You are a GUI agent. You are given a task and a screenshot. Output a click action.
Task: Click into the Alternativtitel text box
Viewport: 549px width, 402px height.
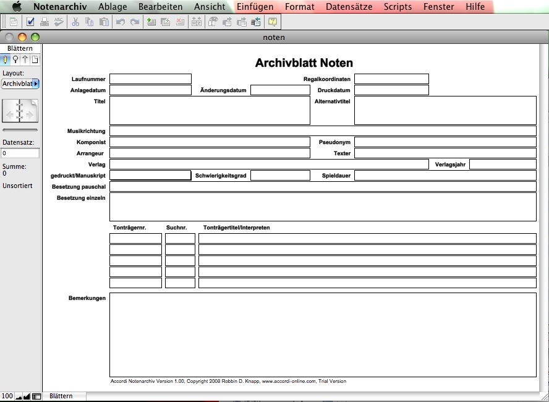tap(445, 110)
